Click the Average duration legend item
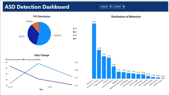 [x=13, y=60]
